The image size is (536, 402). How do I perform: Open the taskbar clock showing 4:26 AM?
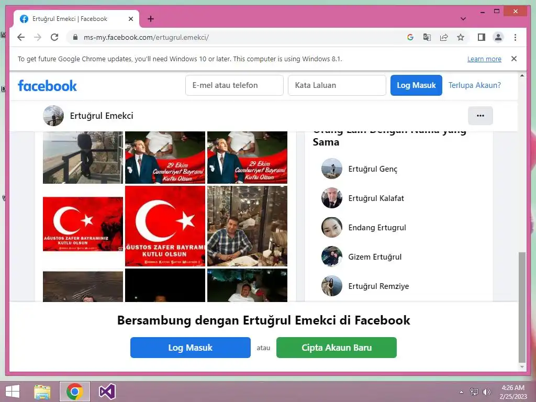(513, 392)
